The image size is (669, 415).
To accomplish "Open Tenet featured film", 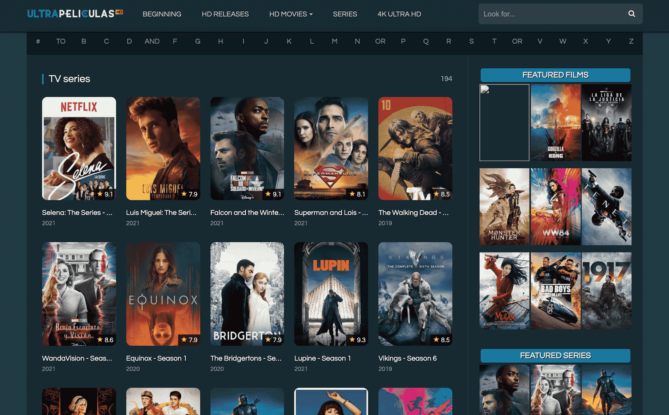I will pyautogui.click(x=607, y=207).
